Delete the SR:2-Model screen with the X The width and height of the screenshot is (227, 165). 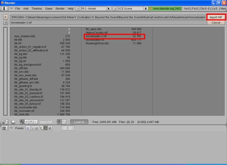click(109, 9)
